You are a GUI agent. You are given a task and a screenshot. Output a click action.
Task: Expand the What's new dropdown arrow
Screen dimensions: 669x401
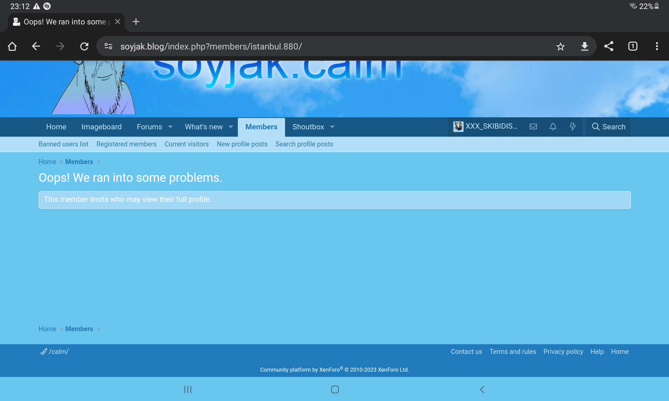(x=231, y=127)
